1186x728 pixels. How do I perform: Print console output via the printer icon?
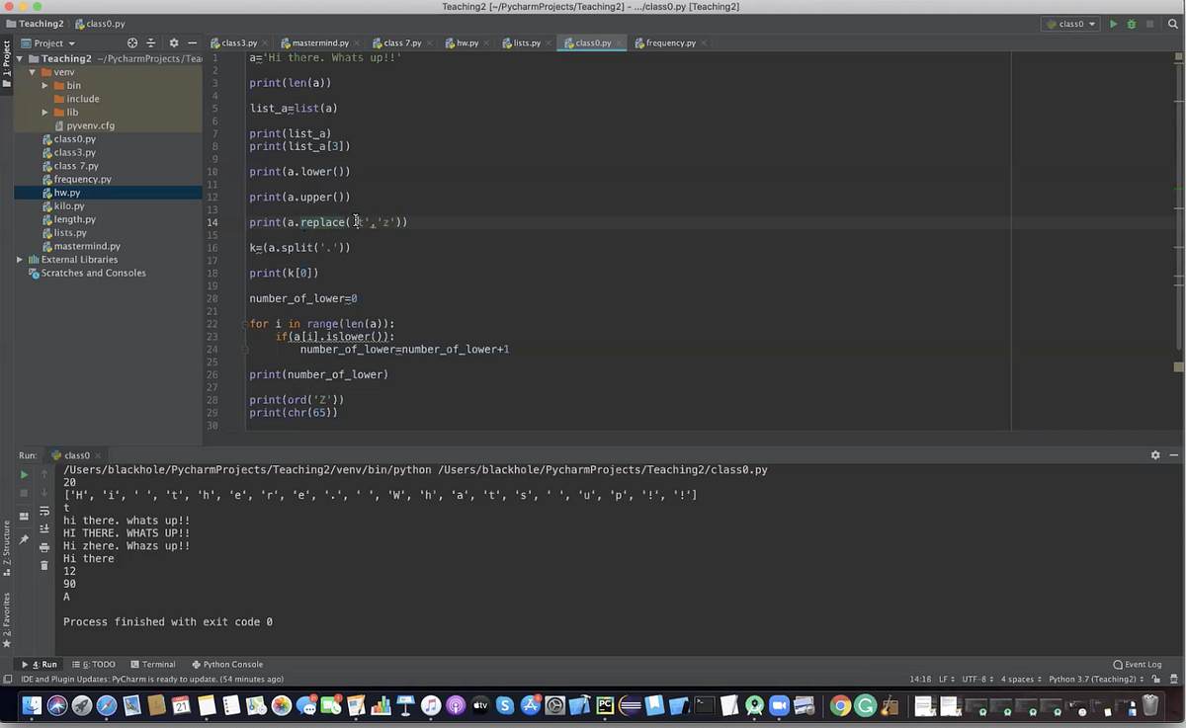pos(43,549)
